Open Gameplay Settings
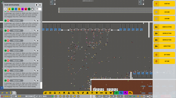The width and height of the screenshot is (176, 98). pos(164,27)
